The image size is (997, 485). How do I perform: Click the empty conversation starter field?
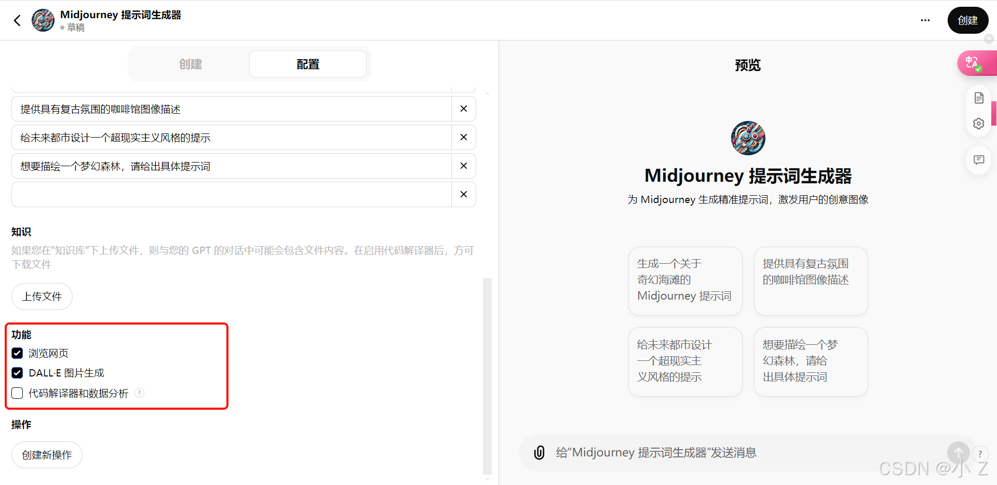coord(232,195)
